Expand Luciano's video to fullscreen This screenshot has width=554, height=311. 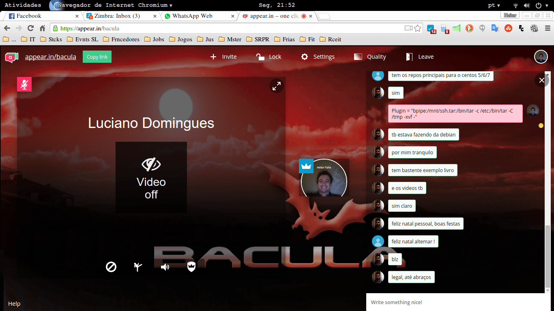pyautogui.click(x=277, y=86)
